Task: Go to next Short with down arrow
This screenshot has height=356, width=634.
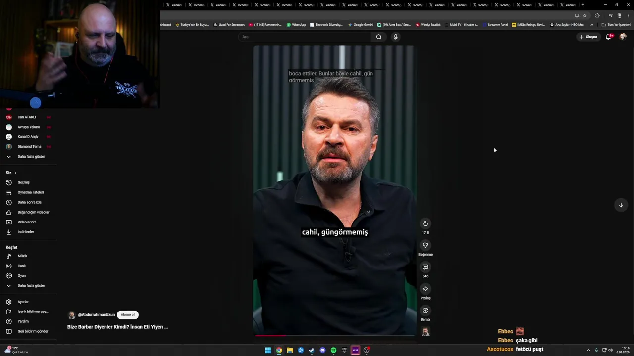Action: click(x=621, y=205)
